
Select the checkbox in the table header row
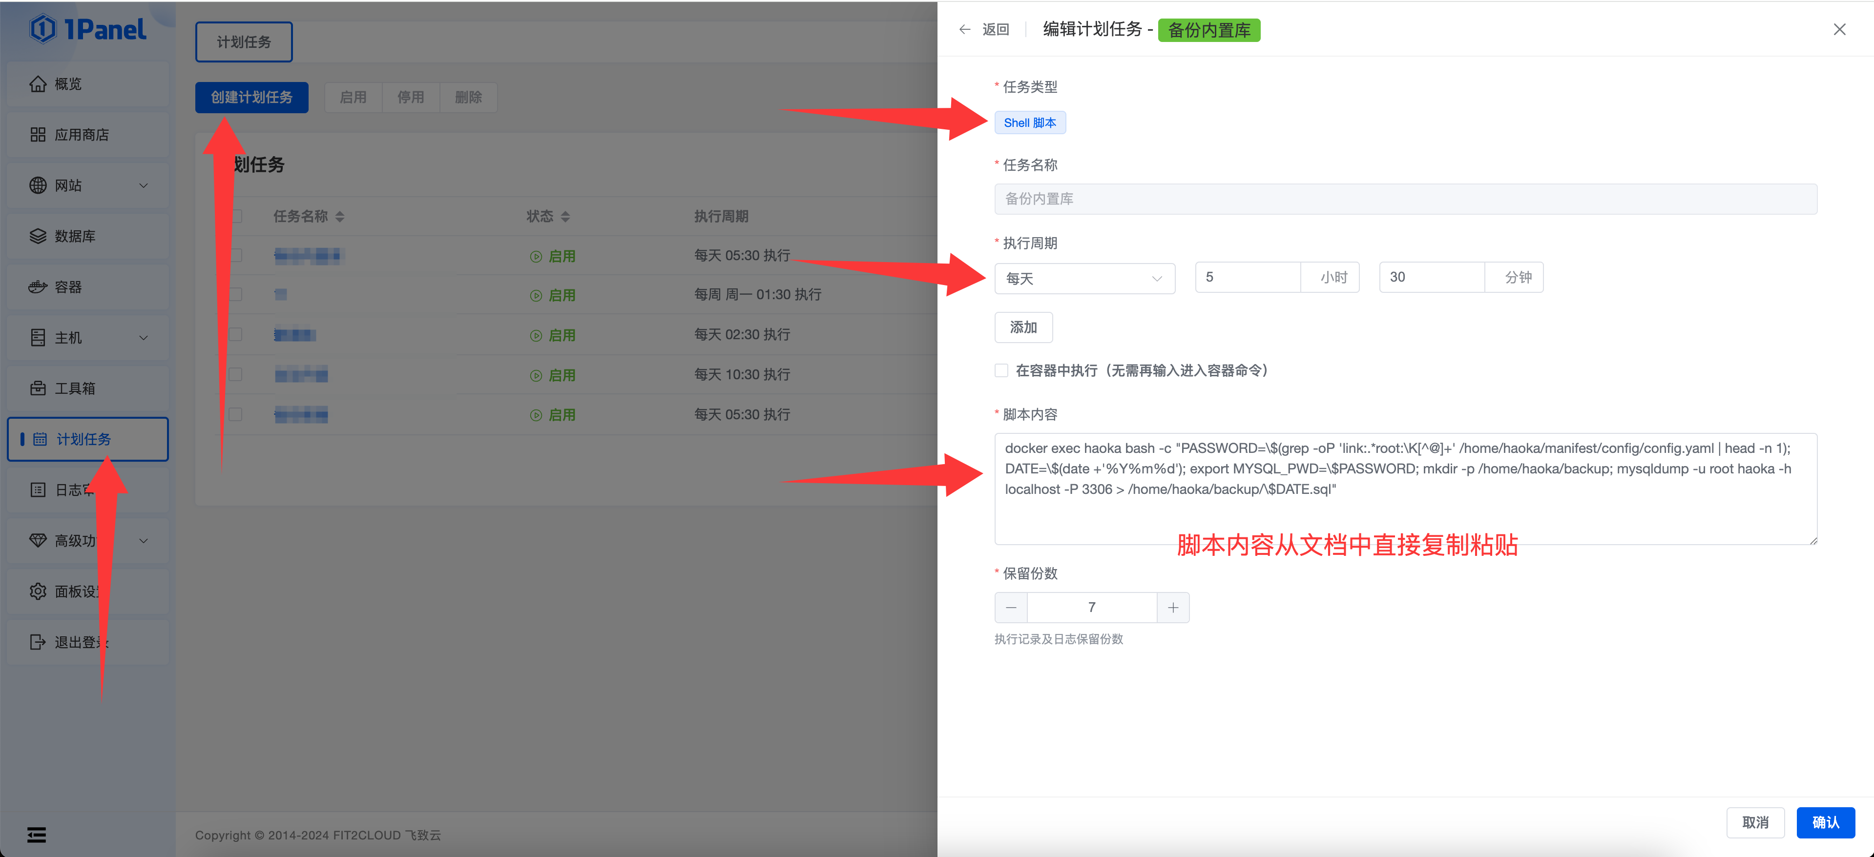click(235, 216)
